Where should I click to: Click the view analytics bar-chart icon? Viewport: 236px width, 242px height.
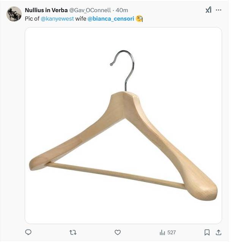tap(162, 232)
